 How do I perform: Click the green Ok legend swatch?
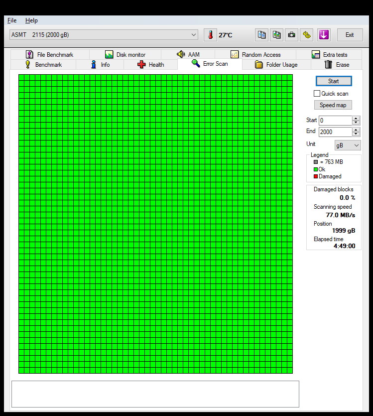315,169
